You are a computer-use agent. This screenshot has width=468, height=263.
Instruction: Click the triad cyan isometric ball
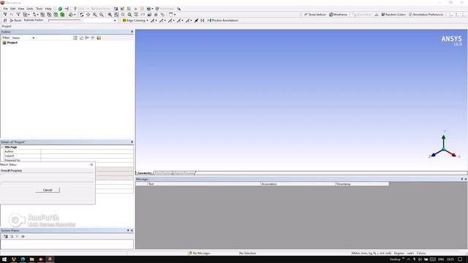coord(444,149)
